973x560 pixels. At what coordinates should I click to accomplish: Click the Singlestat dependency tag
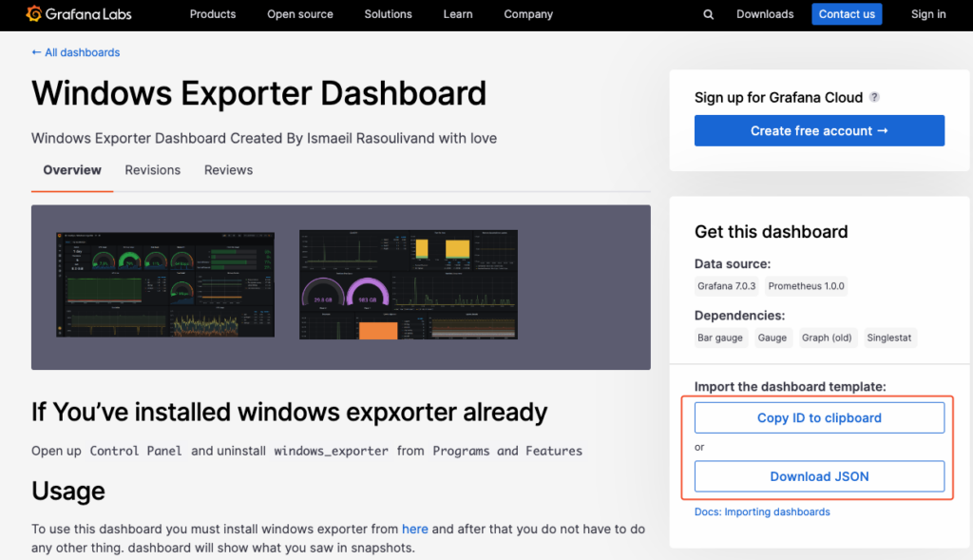[888, 338]
